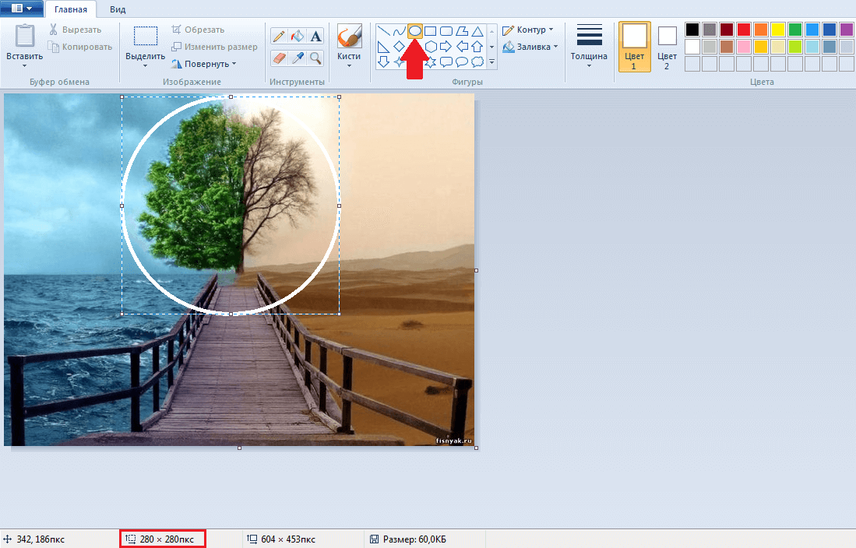856x548 pixels.
Task: Choose the five-point star shape
Action: tap(414, 61)
